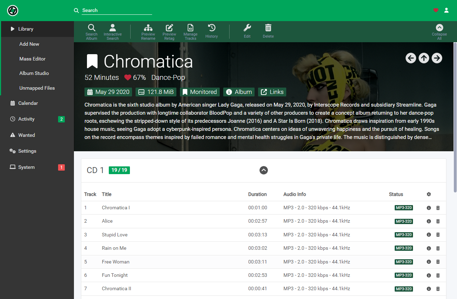The image size is (457, 299).
Task: Open the Links label button
Action: (272, 92)
